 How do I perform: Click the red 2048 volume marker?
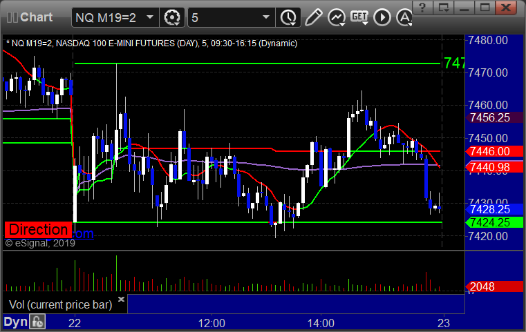(x=494, y=286)
